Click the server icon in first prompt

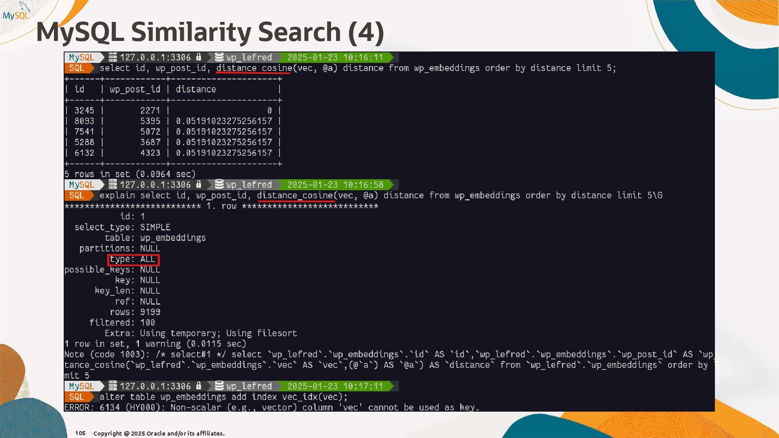click(x=113, y=57)
